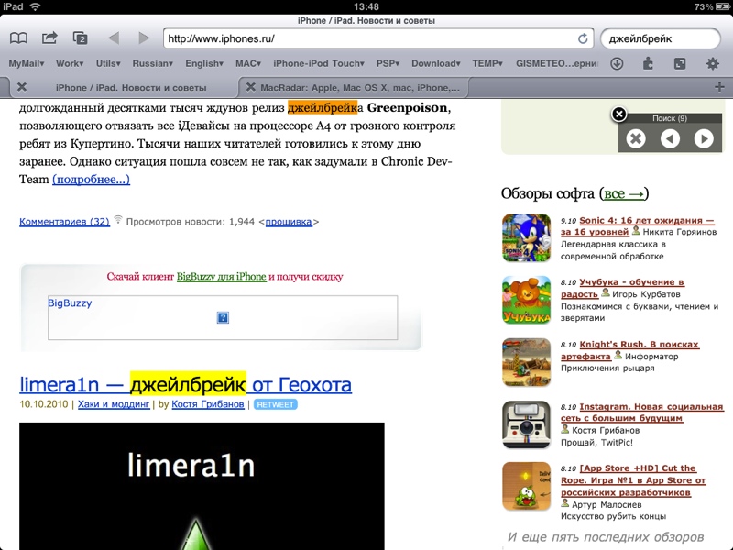Open the Sonic 4 review thumbnail
The image size is (733, 550).
[526, 237]
